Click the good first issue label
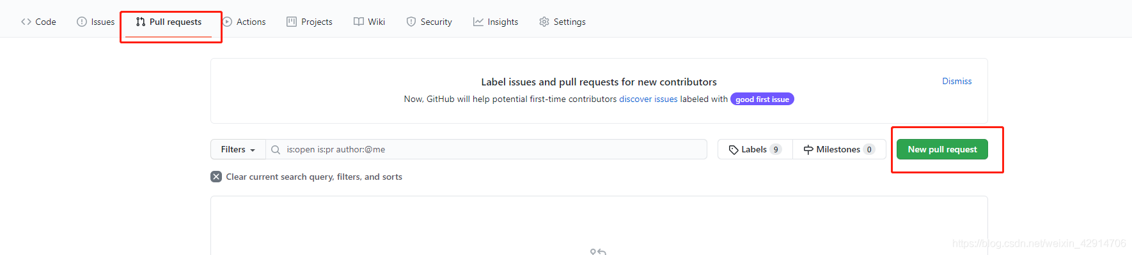 click(x=762, y=99)
